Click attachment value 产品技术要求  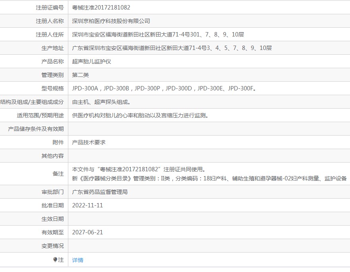(x=89, y=143)
